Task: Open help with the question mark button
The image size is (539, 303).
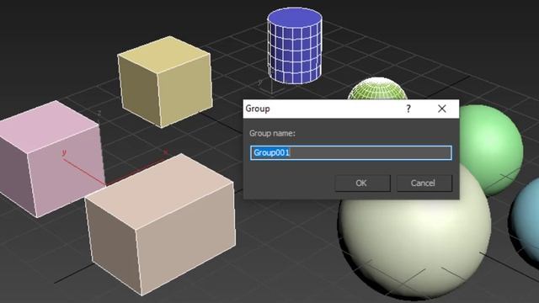Action: [x=408, y=109]
